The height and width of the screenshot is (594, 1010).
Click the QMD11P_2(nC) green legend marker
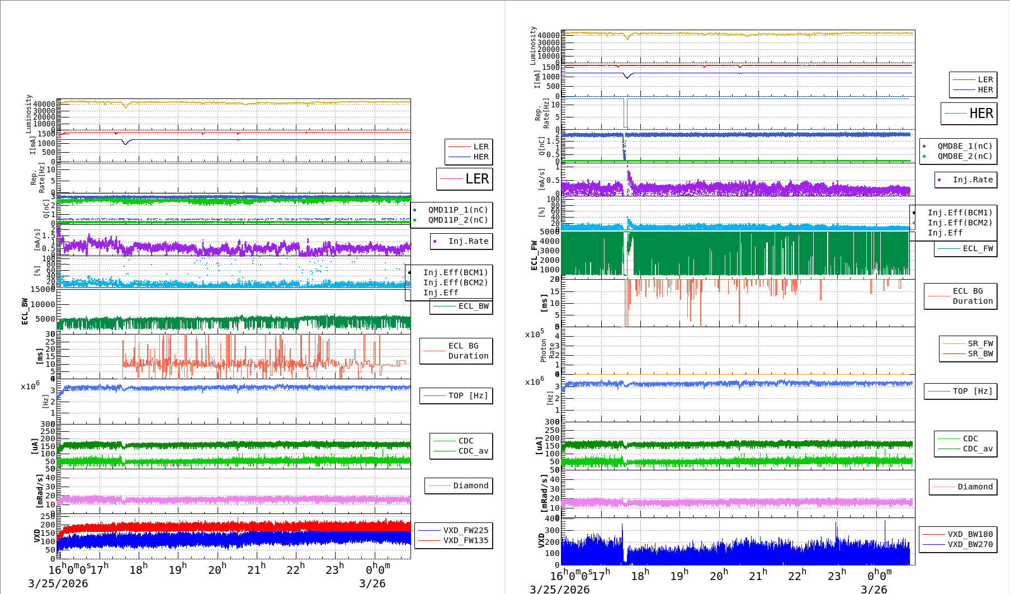pyautogui.click(x=414, y=220)
